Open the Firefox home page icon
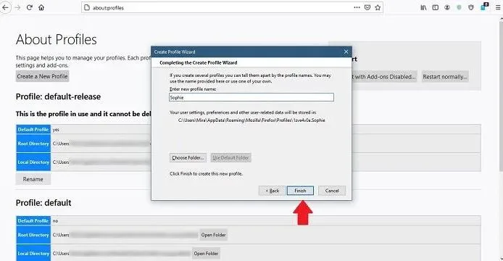 pyautogui.click(x=41, y=7)
